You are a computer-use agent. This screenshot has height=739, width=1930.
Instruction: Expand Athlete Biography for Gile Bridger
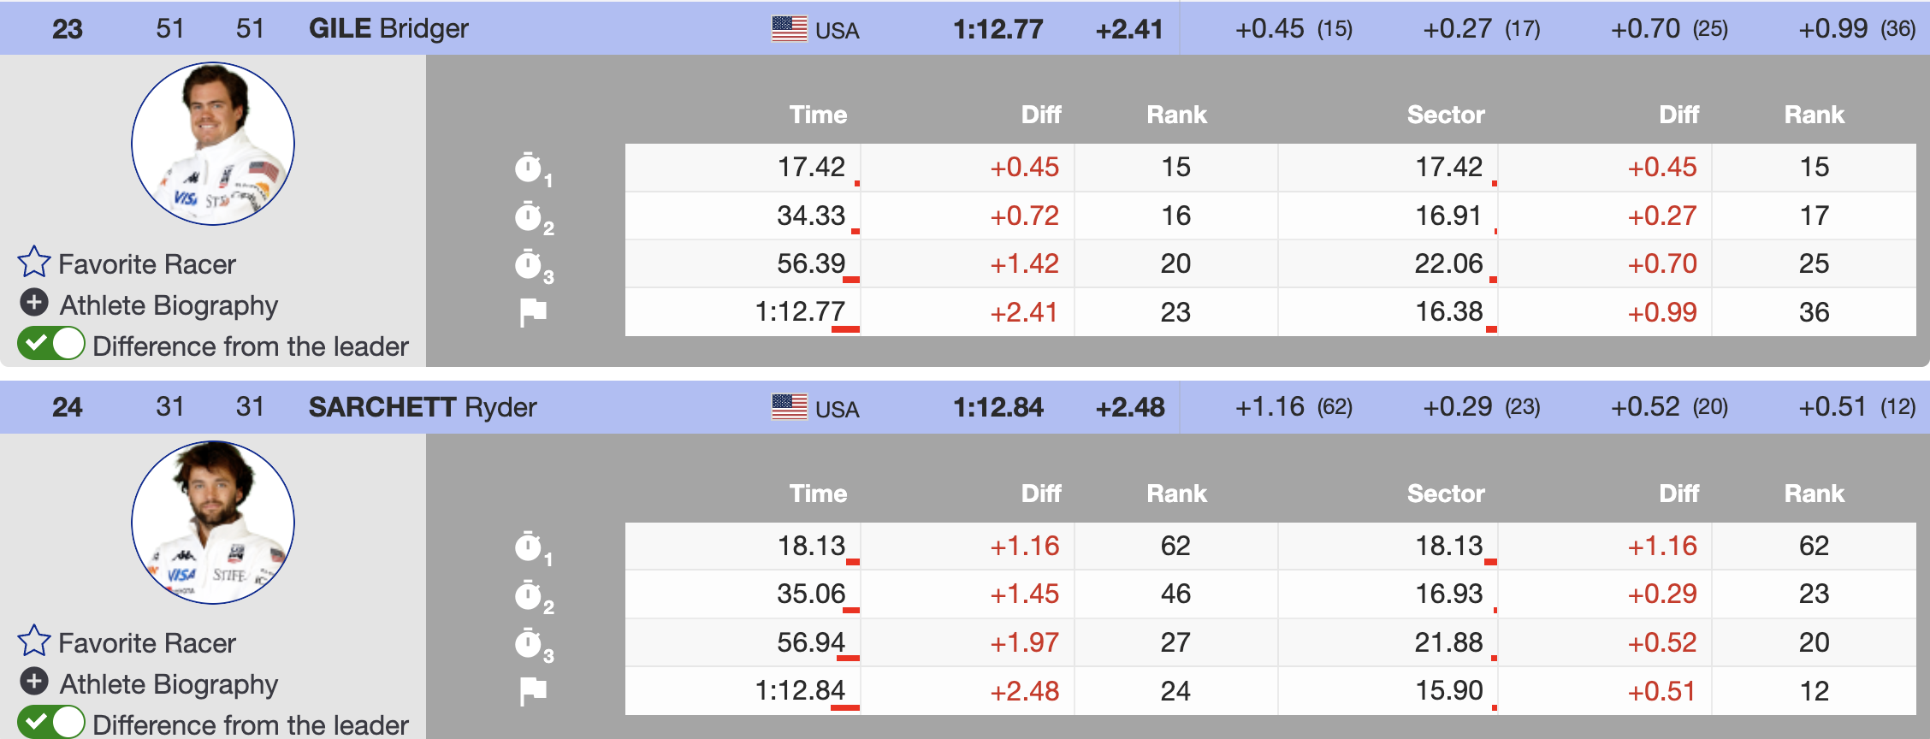[34, 304]
